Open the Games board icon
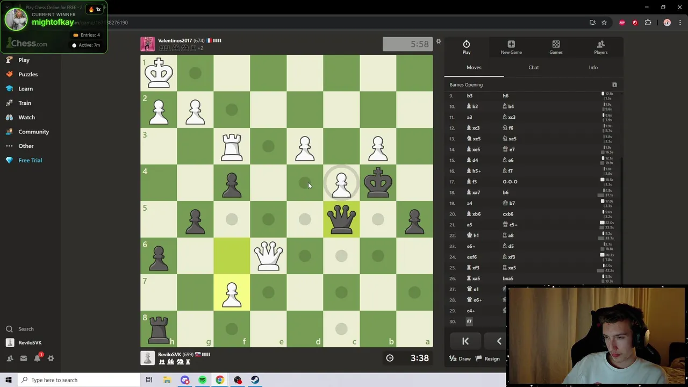688x387 pixels. point(556,47)
